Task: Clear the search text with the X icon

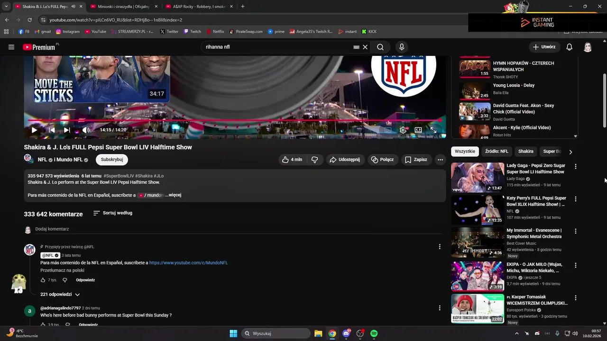Action: pos(365,47)
